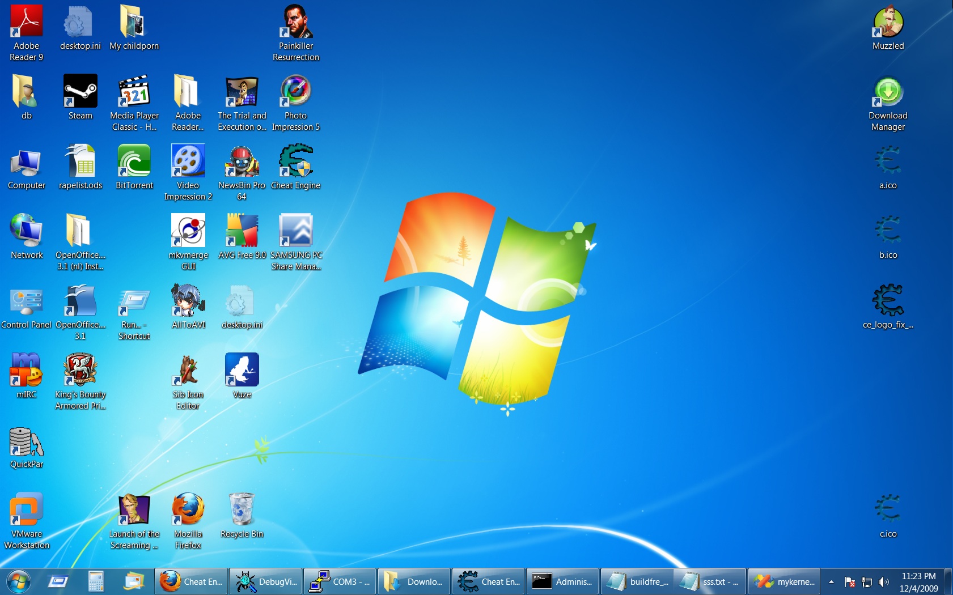
Task: Open the Painkiller Resurrection game shortcut
Action: pyautogui.click(x=296, y=33)
